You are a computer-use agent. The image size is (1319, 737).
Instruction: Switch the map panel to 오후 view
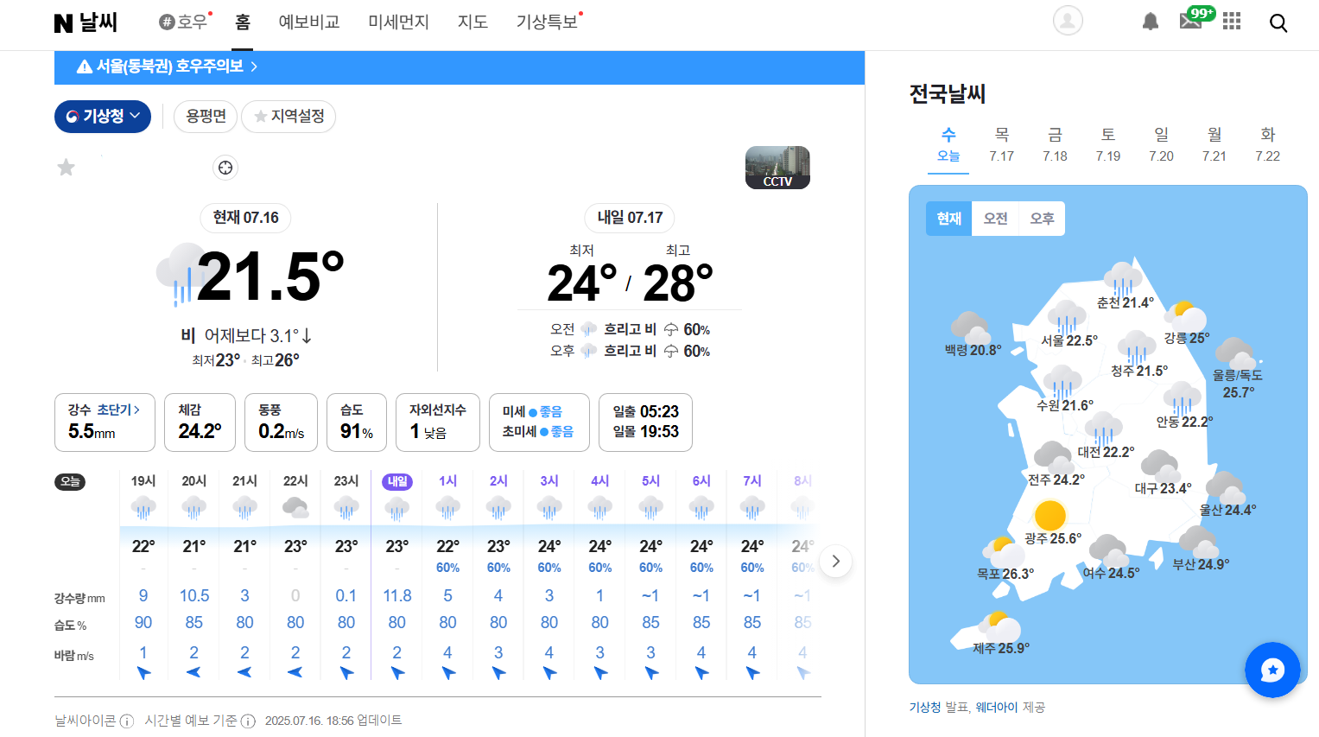tap(1042, 219)
